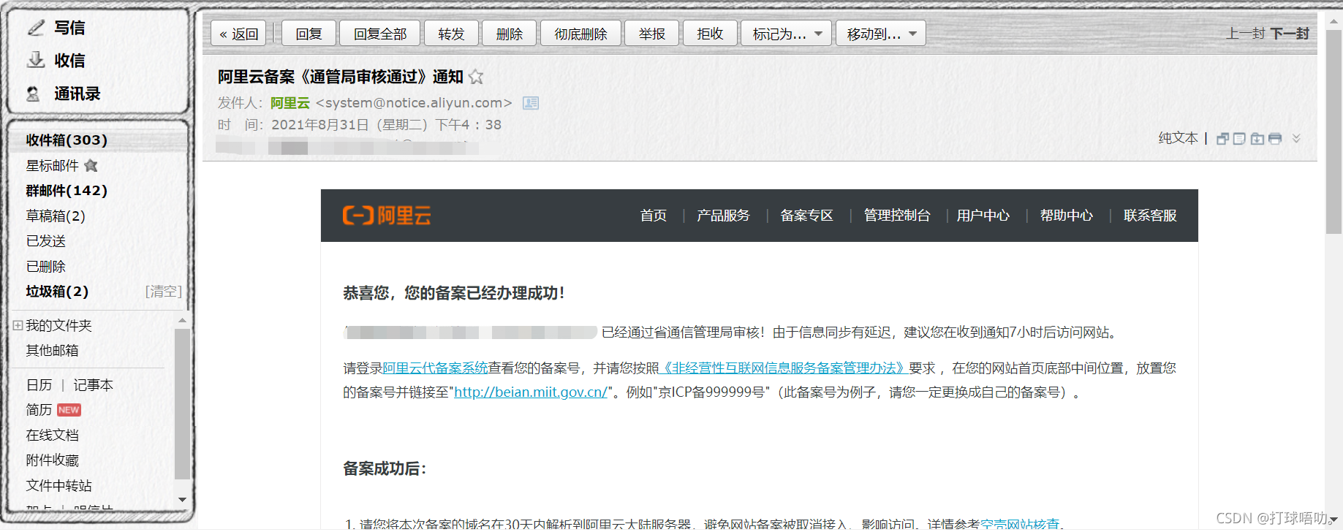Image resolution: width=1343 pixels, height=532 pixels.
Task: Switch to 纯文本 plain text view
Action: click(x=1178, y=138)
